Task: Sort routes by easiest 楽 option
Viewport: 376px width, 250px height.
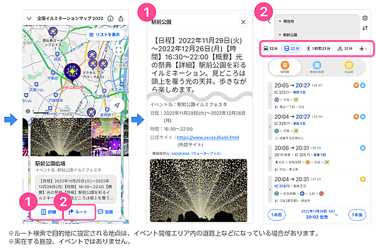Action: pyautogui.click(x=316, y=67)
